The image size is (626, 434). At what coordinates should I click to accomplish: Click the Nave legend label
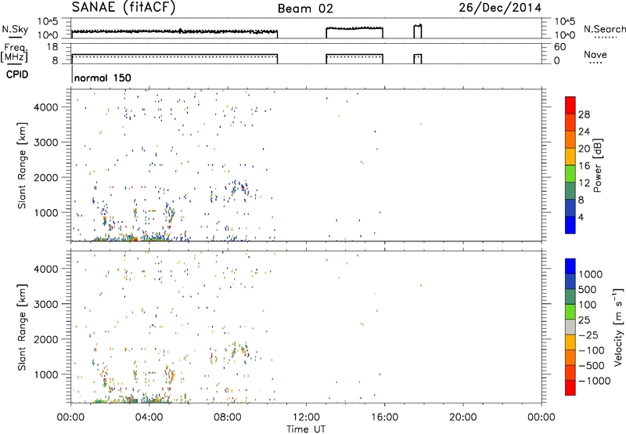pos(595,54)
